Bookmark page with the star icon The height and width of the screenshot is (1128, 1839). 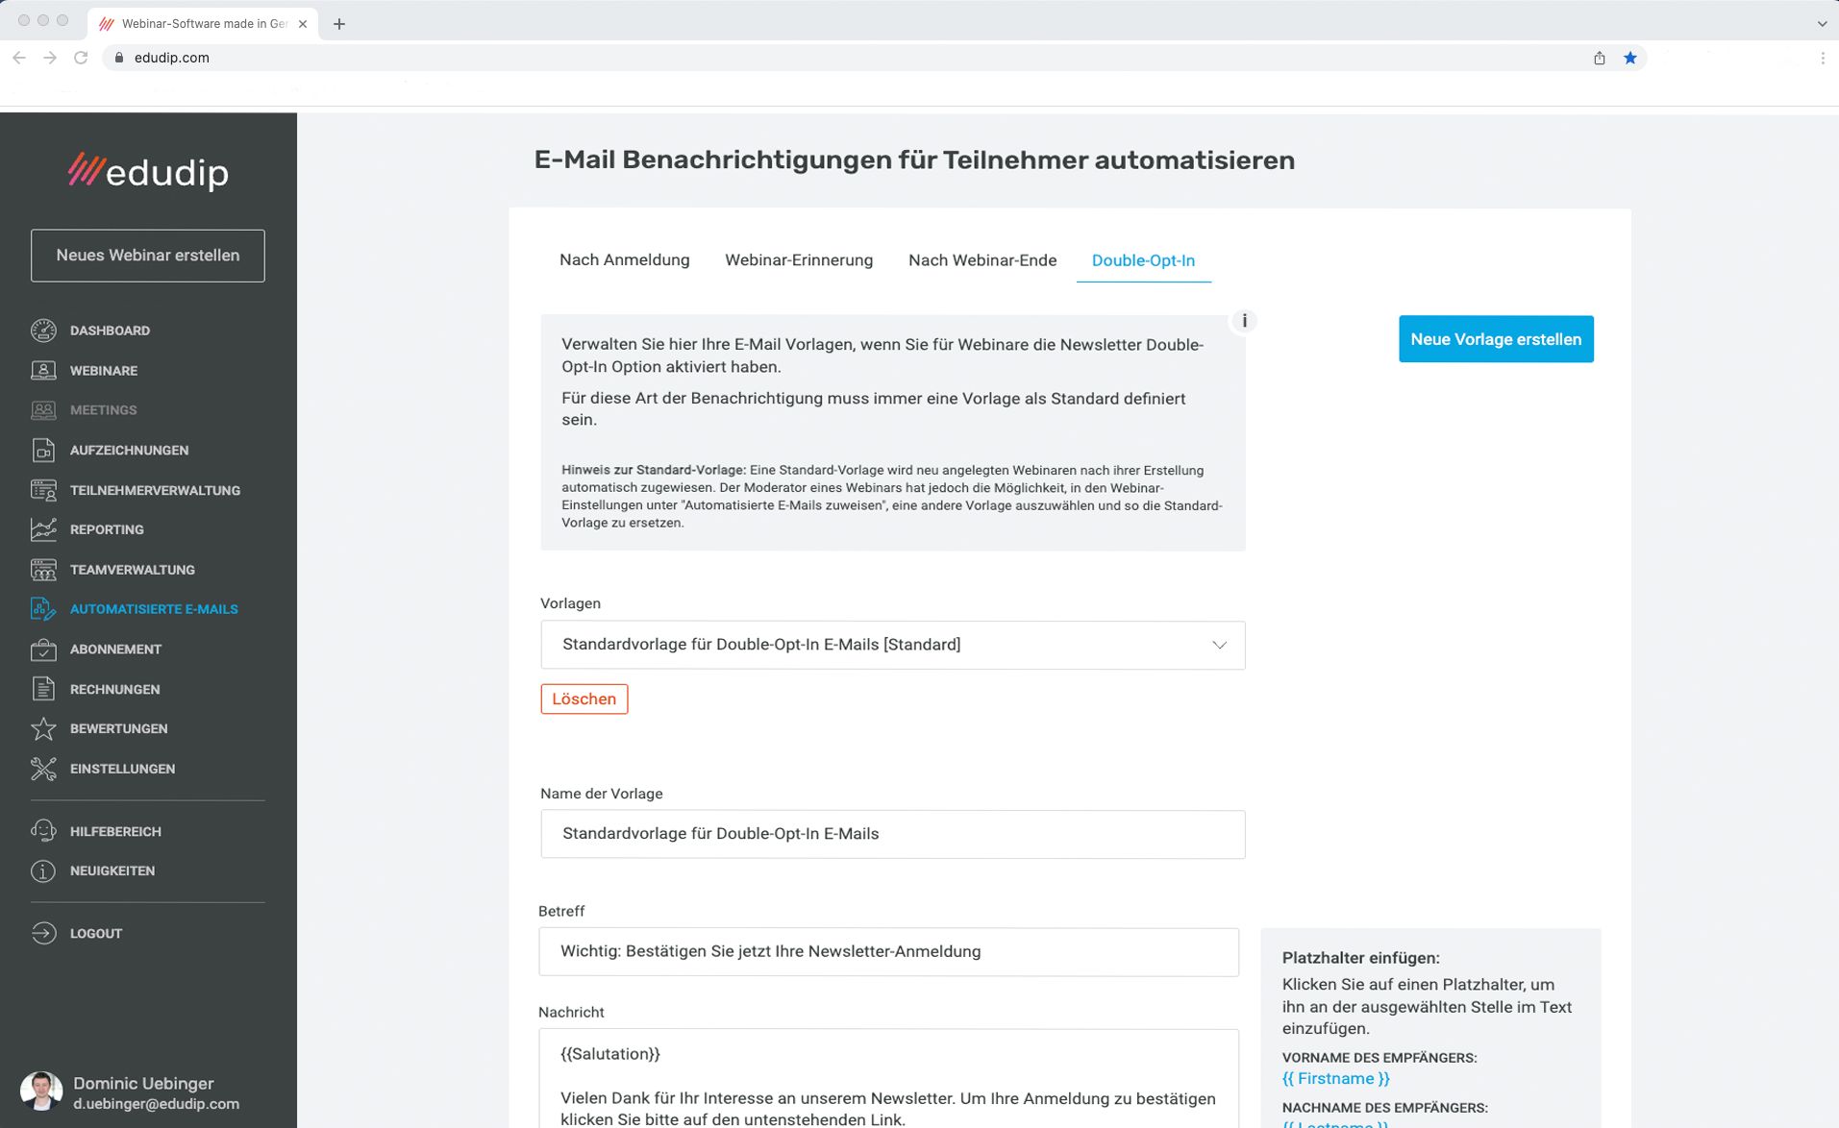point(1630,58)
